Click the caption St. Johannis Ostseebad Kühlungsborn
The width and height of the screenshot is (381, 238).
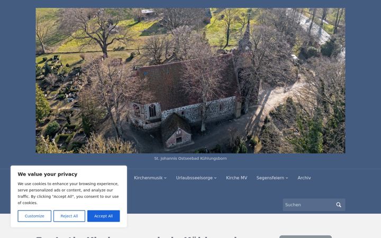click(x=190, y=158)
